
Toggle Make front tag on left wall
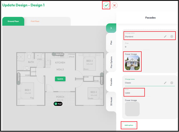[19, 79]
